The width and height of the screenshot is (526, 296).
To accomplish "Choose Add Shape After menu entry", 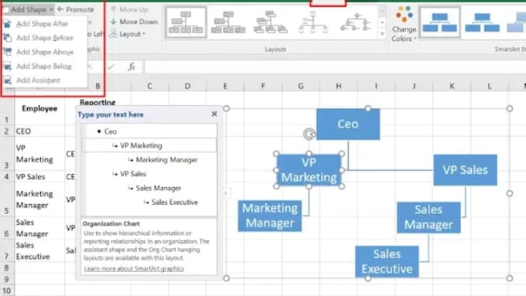I will pos(42,24).
